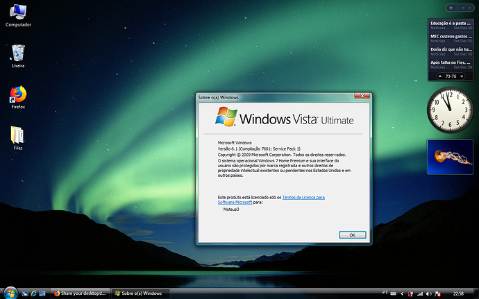The width and height of the screenshot is (479, 299).
Task: Click the 22:58 taskbar clock
Action: (459, 293)
